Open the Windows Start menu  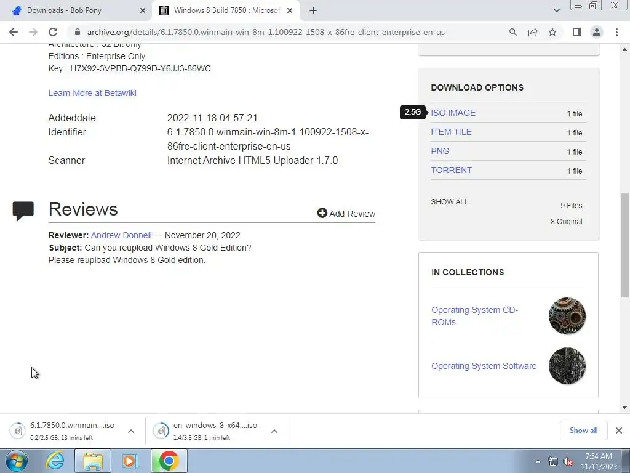(16, 461)
